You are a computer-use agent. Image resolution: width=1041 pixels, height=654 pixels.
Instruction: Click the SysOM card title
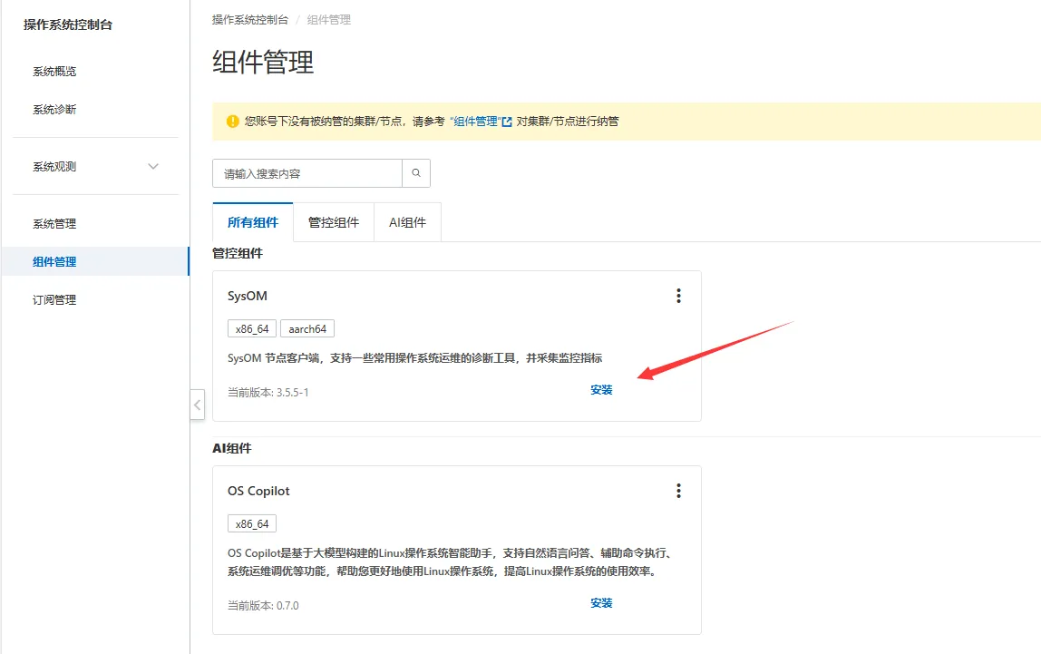pyautogui.click(x=248, y=296)
